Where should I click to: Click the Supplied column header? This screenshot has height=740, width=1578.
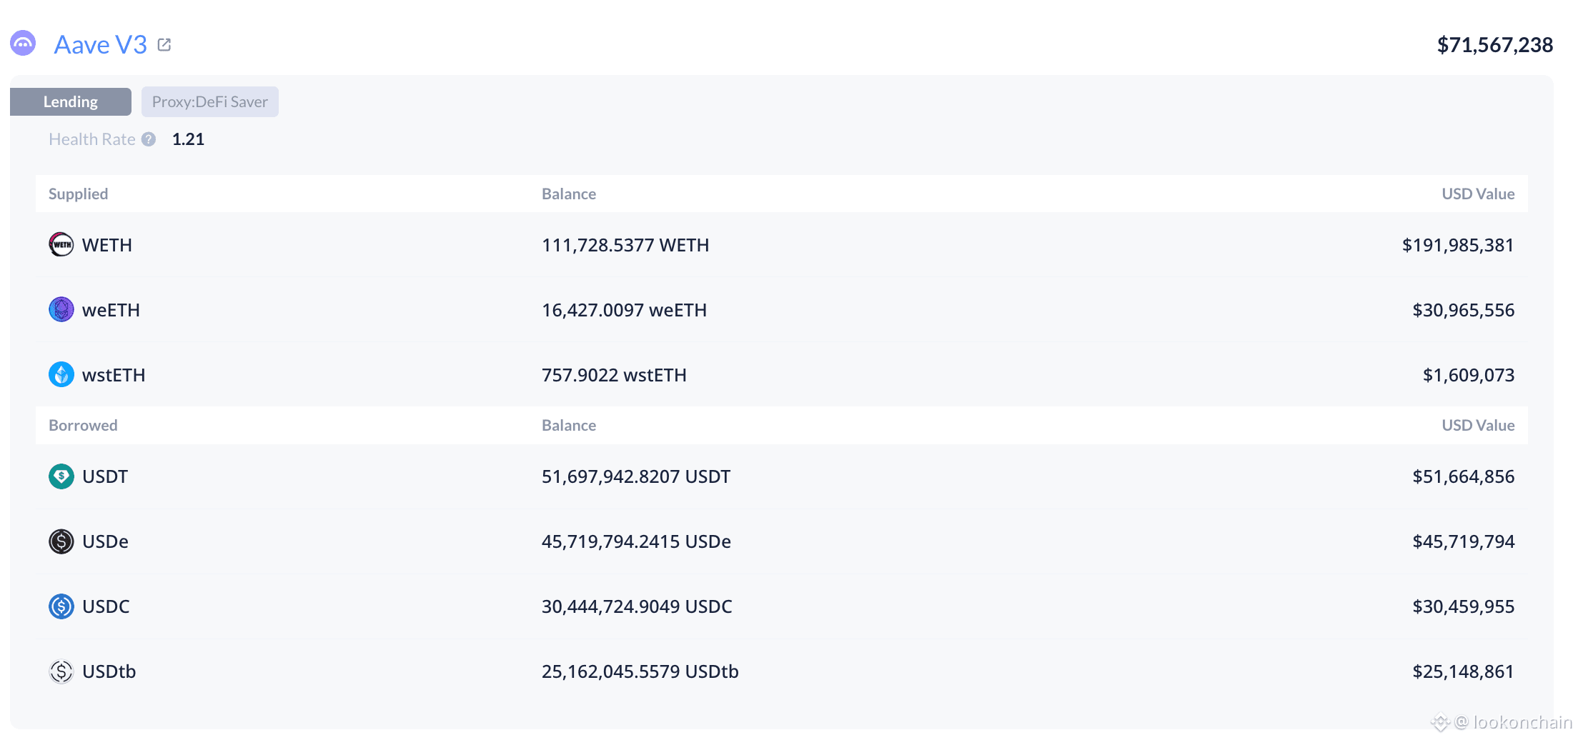tap(79, 194)
